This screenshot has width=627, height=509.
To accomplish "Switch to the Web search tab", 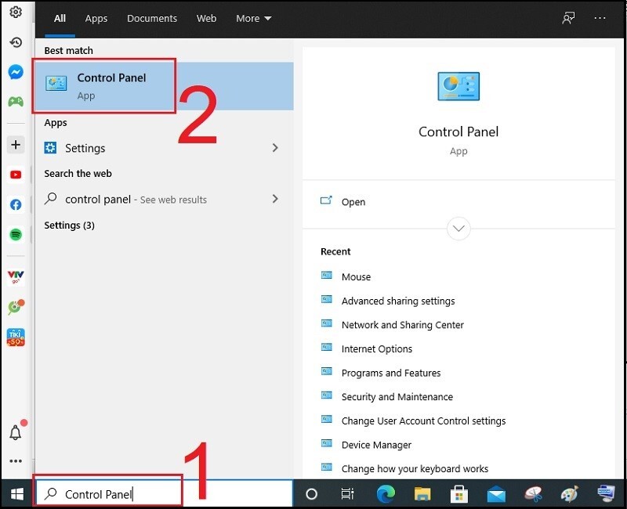I will (x=206, y=18).
